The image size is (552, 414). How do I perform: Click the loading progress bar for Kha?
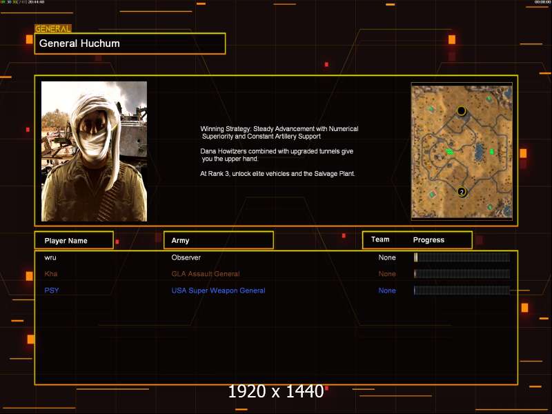coord(462,274)
